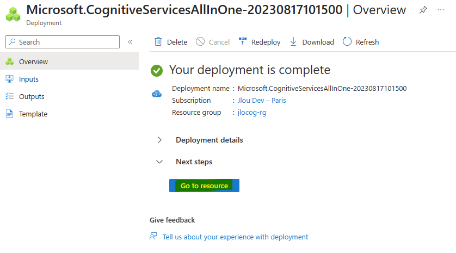Click the Cancel toolbar label
456x253 pixels.
pos(219,42)
